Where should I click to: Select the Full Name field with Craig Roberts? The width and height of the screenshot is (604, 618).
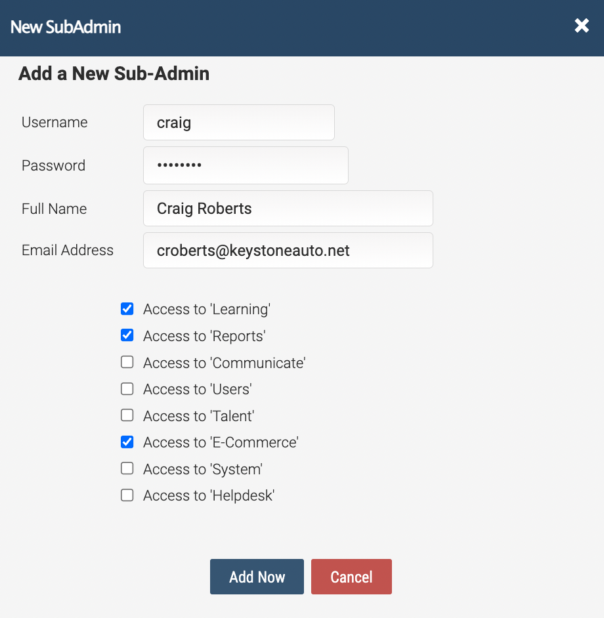[288, 208]
